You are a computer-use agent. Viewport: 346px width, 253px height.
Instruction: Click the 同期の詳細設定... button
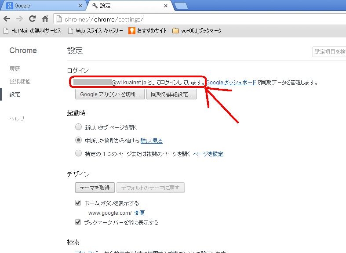(x=171, y=94)
